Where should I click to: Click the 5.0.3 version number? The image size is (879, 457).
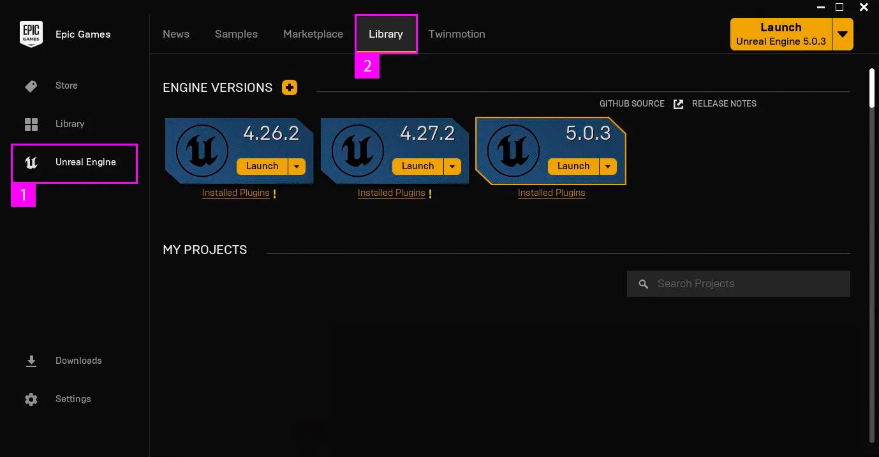(588, 133)
